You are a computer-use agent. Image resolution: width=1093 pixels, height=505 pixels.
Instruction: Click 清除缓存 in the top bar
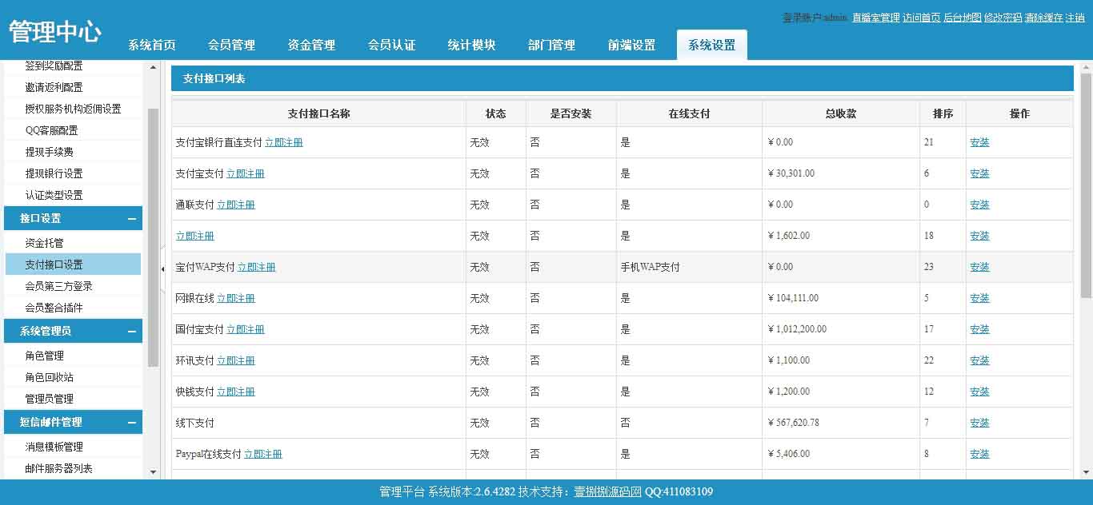coord(1043,18)
